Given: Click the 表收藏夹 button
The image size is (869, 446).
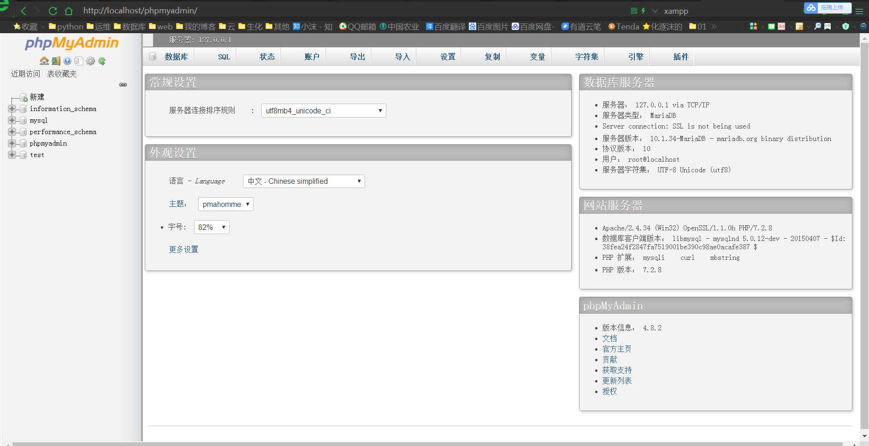Looking at the screenshot, I should point(62,74).
